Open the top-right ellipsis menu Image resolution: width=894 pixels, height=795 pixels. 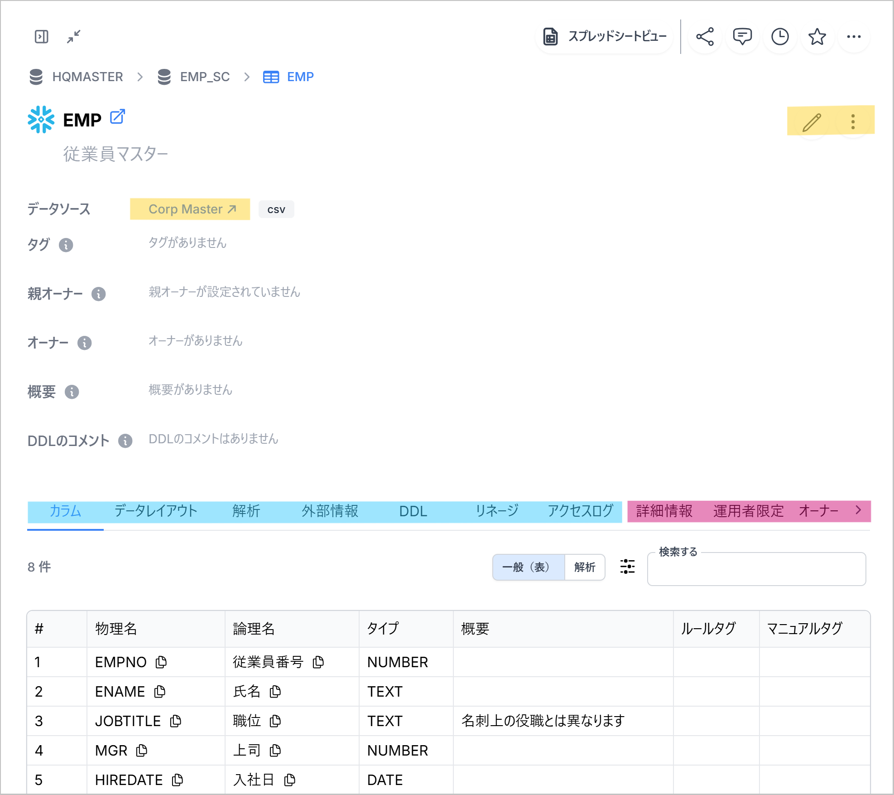click(x=854, y=37)
